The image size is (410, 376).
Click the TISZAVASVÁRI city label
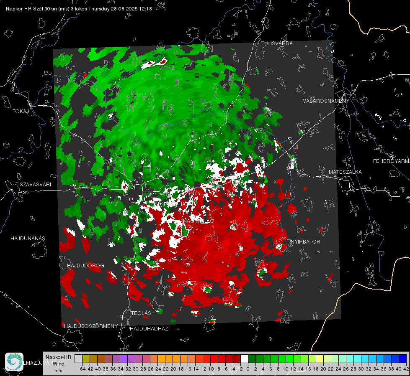[x=33, y=185]
